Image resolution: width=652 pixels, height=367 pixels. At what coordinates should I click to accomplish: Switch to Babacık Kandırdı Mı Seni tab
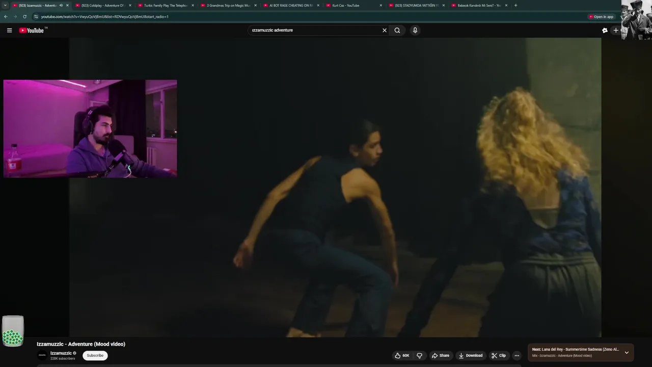coord(479,5)
